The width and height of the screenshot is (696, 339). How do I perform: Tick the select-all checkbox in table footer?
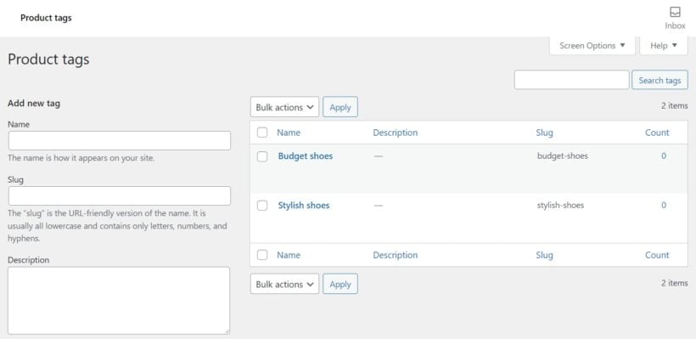click(x=262, y=255)
